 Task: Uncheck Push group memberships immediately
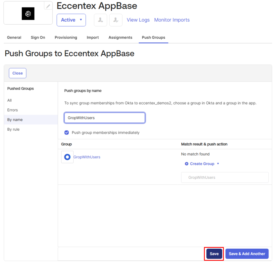pyautogui.click(x=67, y=133)
